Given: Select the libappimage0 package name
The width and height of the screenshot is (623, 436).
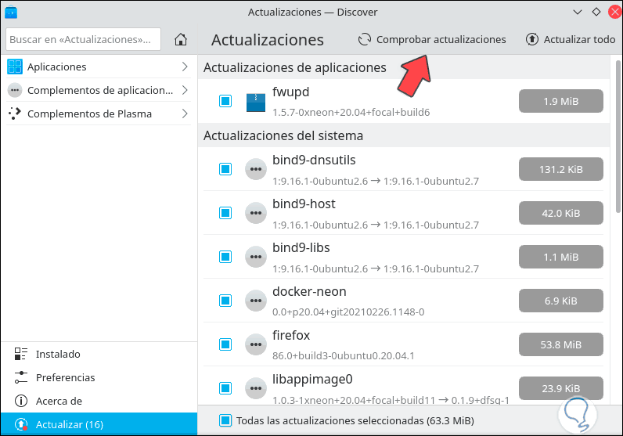Looking at the screenshot, I should 312,379.
